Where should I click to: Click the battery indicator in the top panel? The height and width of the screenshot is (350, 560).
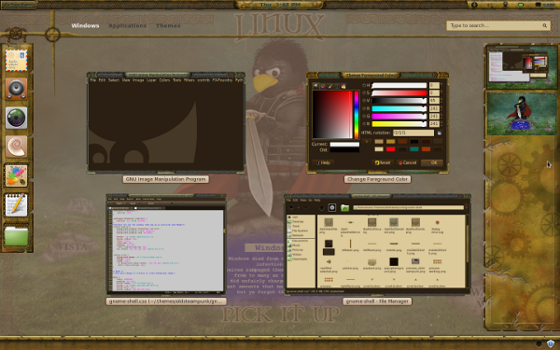click(x=521, y=5)
